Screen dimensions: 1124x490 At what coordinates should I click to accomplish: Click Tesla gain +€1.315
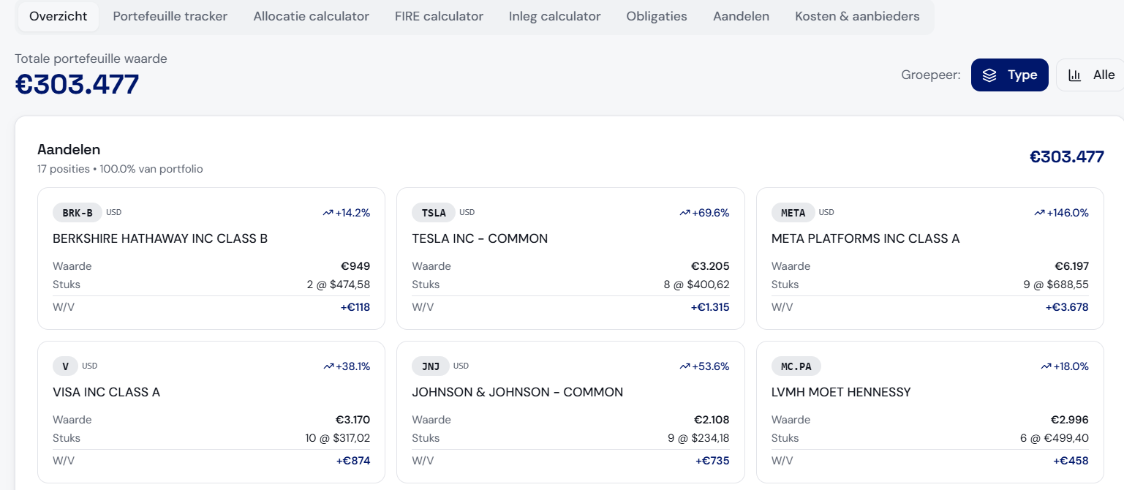(x=710, y=307)
